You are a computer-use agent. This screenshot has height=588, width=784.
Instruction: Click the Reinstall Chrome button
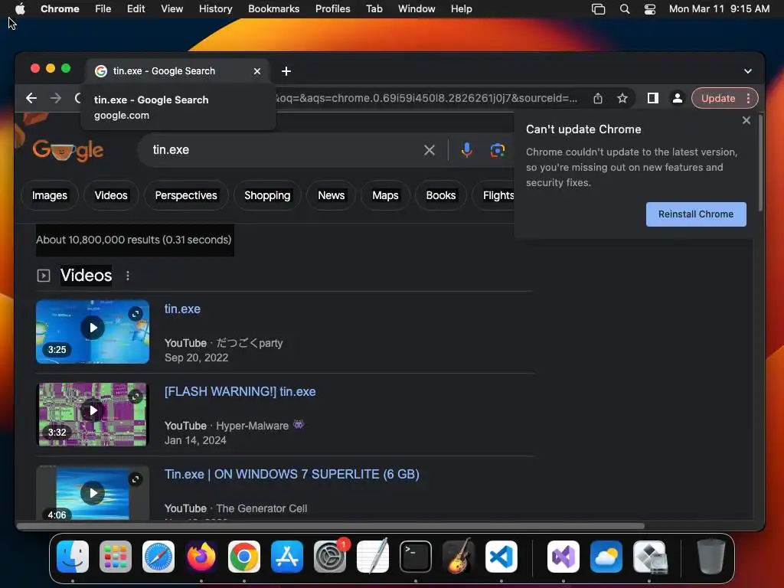(695, 214)
